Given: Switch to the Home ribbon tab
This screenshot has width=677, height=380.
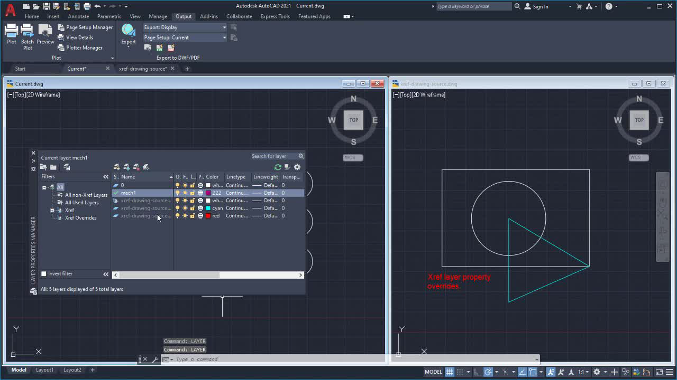Looking at the screenshot, I should pos(32,16).
